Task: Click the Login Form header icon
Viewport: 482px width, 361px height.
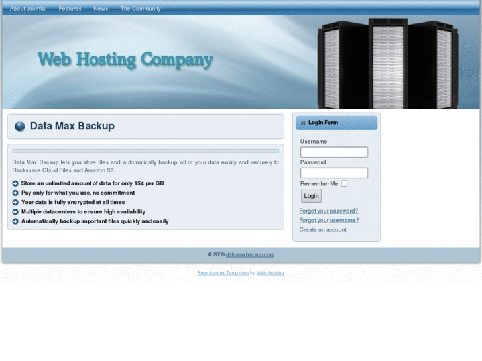Action: coord(303,123)
